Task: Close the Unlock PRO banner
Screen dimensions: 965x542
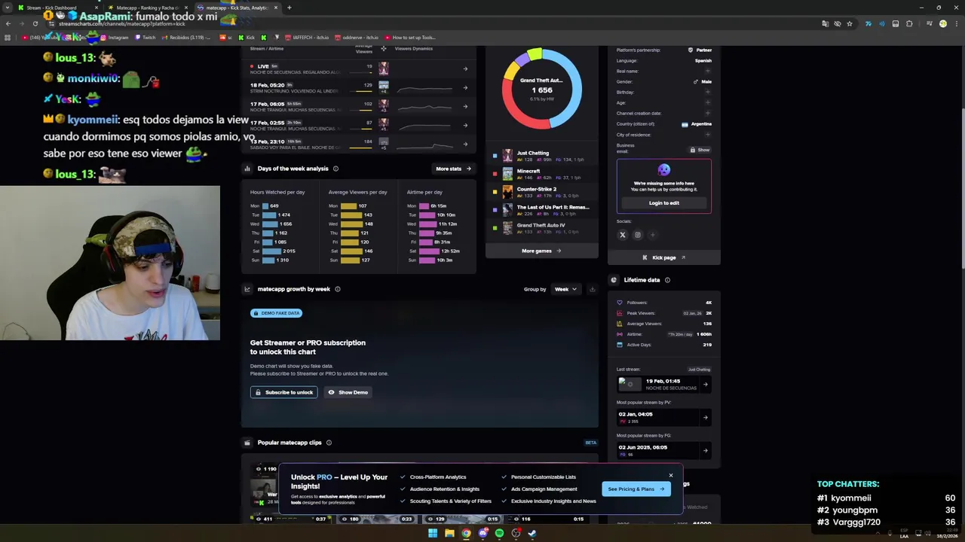Action: [x=670, y=475]
